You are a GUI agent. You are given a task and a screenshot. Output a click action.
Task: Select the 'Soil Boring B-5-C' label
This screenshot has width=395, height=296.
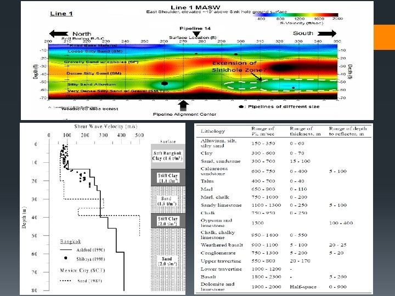coord(83,38)
